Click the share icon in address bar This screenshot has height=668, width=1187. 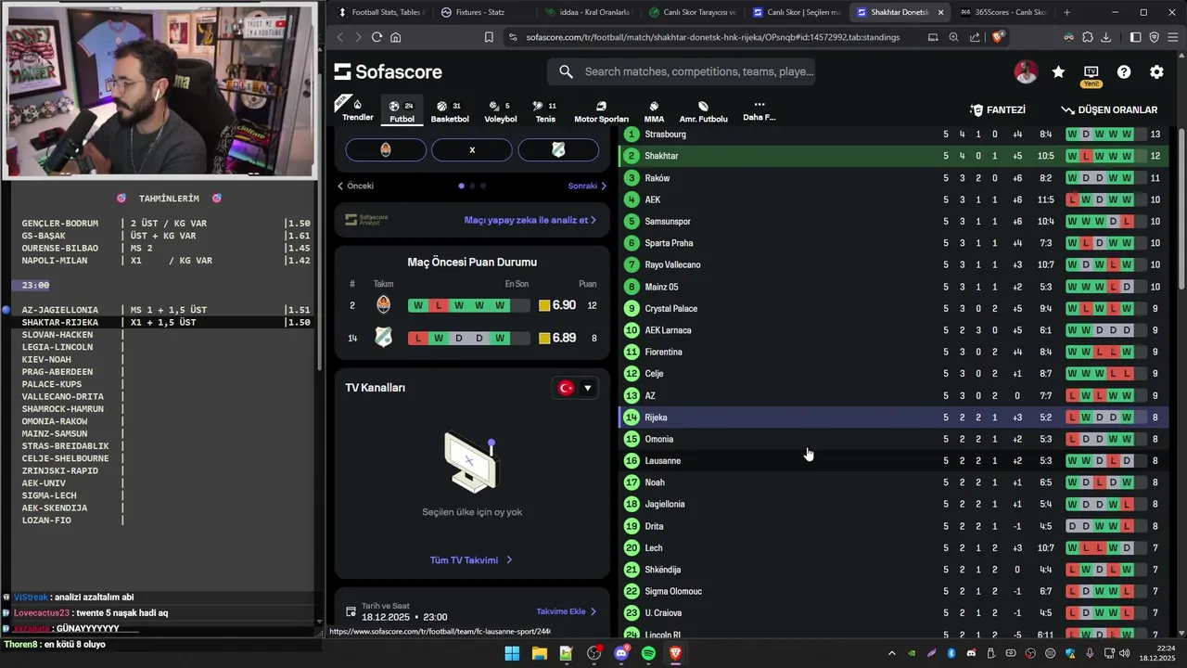(975, 37)
